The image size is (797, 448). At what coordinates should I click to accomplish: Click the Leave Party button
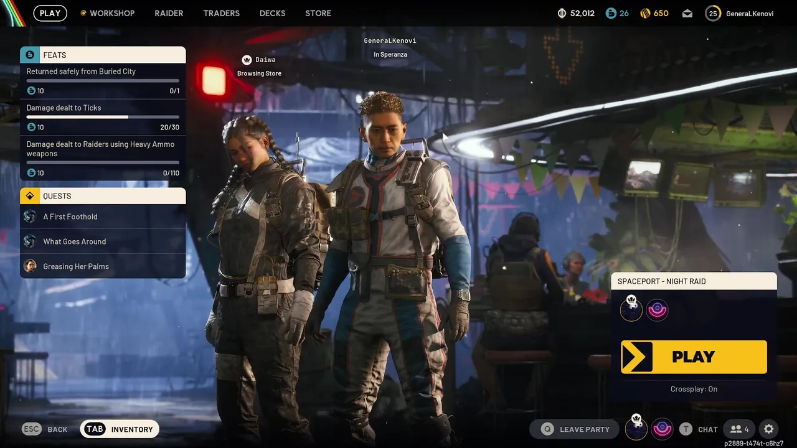click(x=574, y=429)
